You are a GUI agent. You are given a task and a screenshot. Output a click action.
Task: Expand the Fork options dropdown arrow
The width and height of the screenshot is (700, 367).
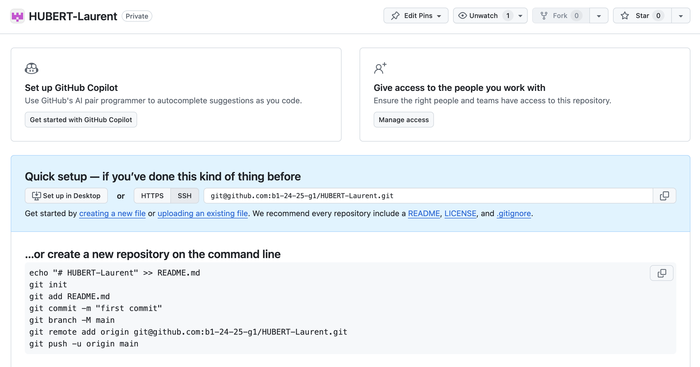tap(599, 16)
